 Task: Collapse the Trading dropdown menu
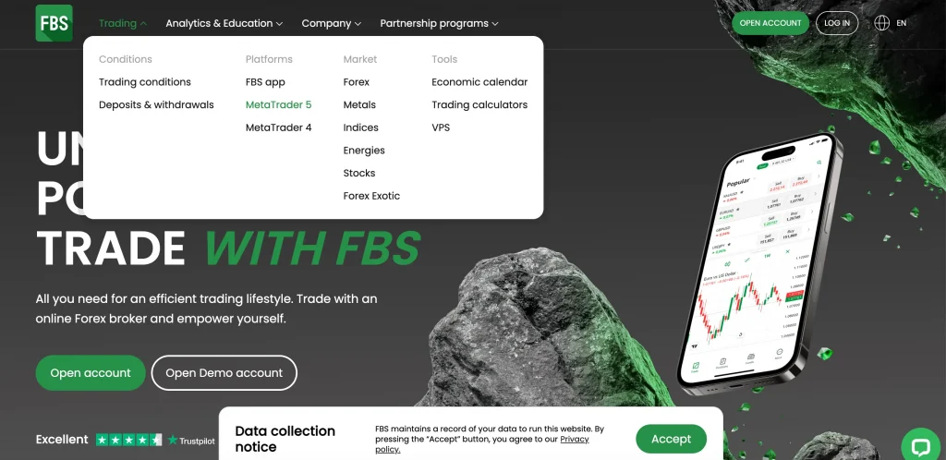(x=123, y=23)
